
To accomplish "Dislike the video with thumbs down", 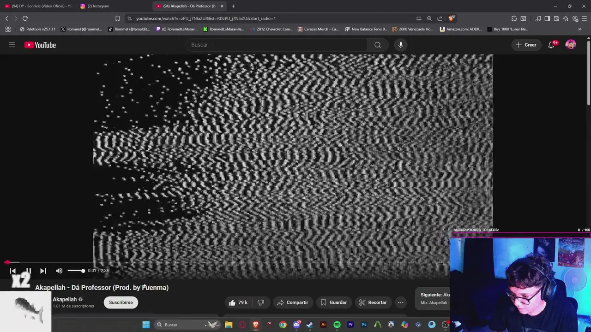I will point(261,302).
